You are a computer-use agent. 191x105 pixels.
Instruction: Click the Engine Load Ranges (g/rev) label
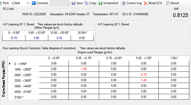click(95, 52)
